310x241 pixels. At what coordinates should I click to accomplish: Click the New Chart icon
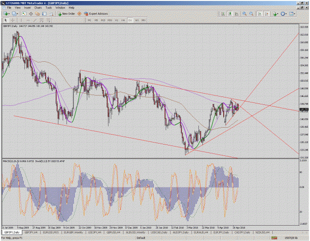[x=6, y=14]
